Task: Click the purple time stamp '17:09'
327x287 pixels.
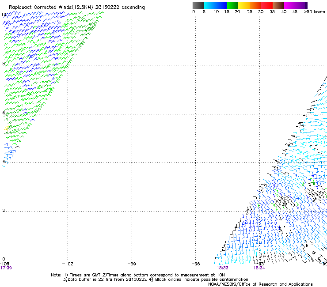Action: tap(6, 268)
